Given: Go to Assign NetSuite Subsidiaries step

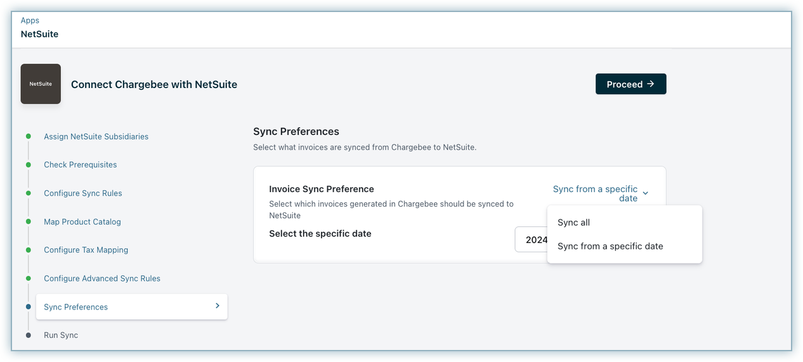Looking at the screenshot, I should [x=96, y=136].
